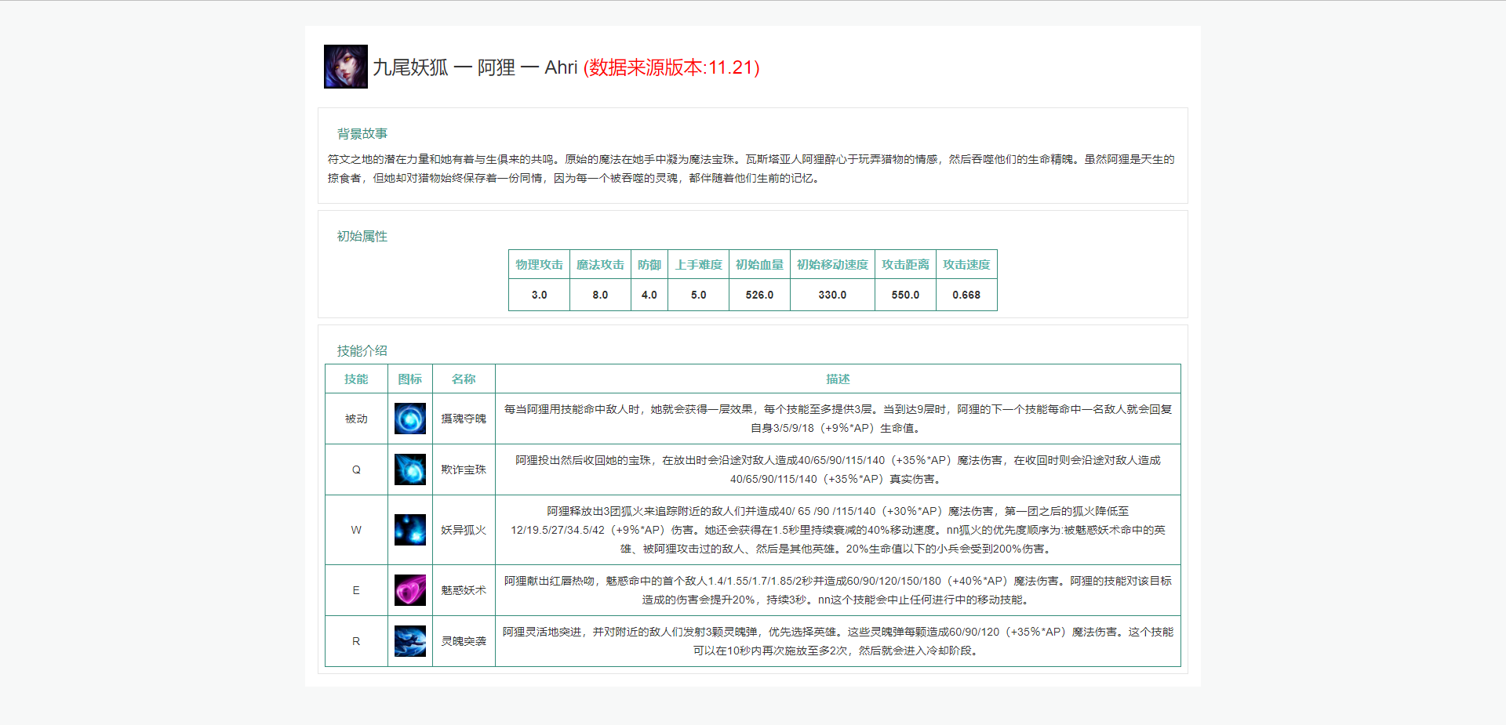Click the 名称 header in skills table

(464, 379)
